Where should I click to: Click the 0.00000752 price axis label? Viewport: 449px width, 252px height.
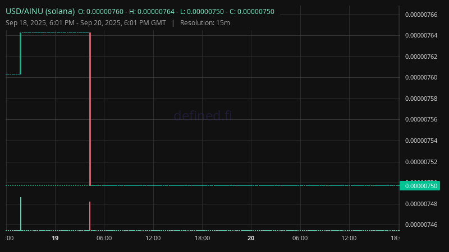421,162
